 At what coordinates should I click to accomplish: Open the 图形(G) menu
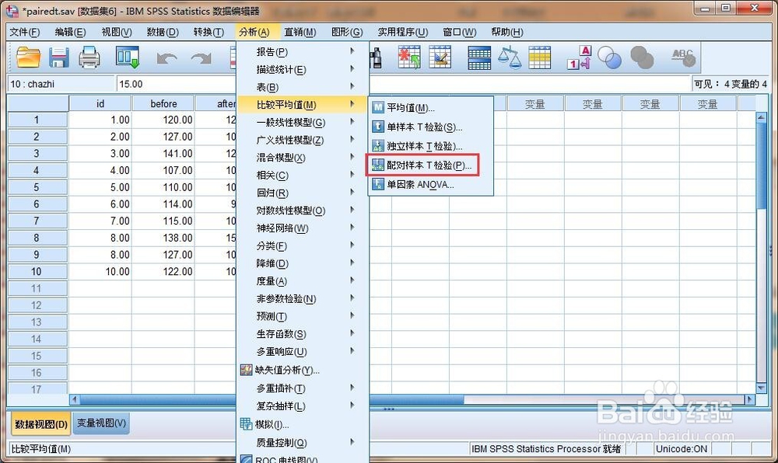point(347,32)
